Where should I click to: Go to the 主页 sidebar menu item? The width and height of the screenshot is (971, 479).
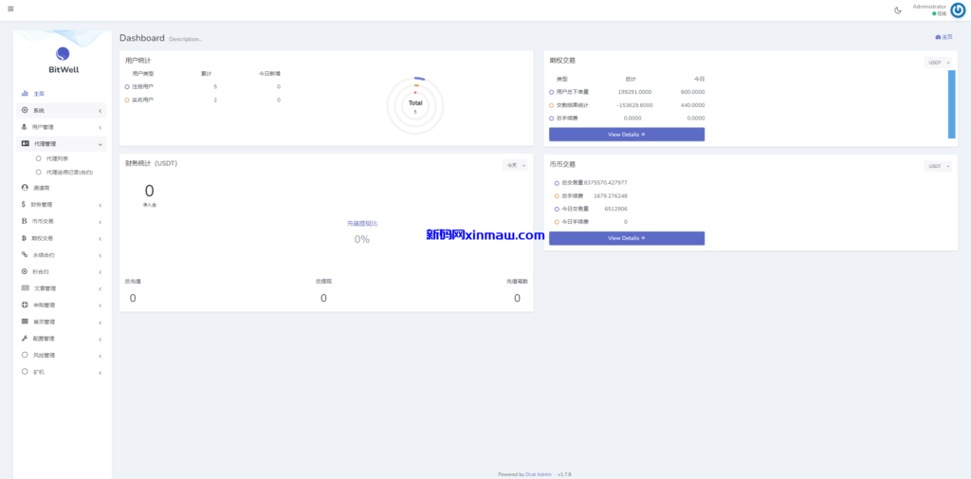(x=39, y=94)
